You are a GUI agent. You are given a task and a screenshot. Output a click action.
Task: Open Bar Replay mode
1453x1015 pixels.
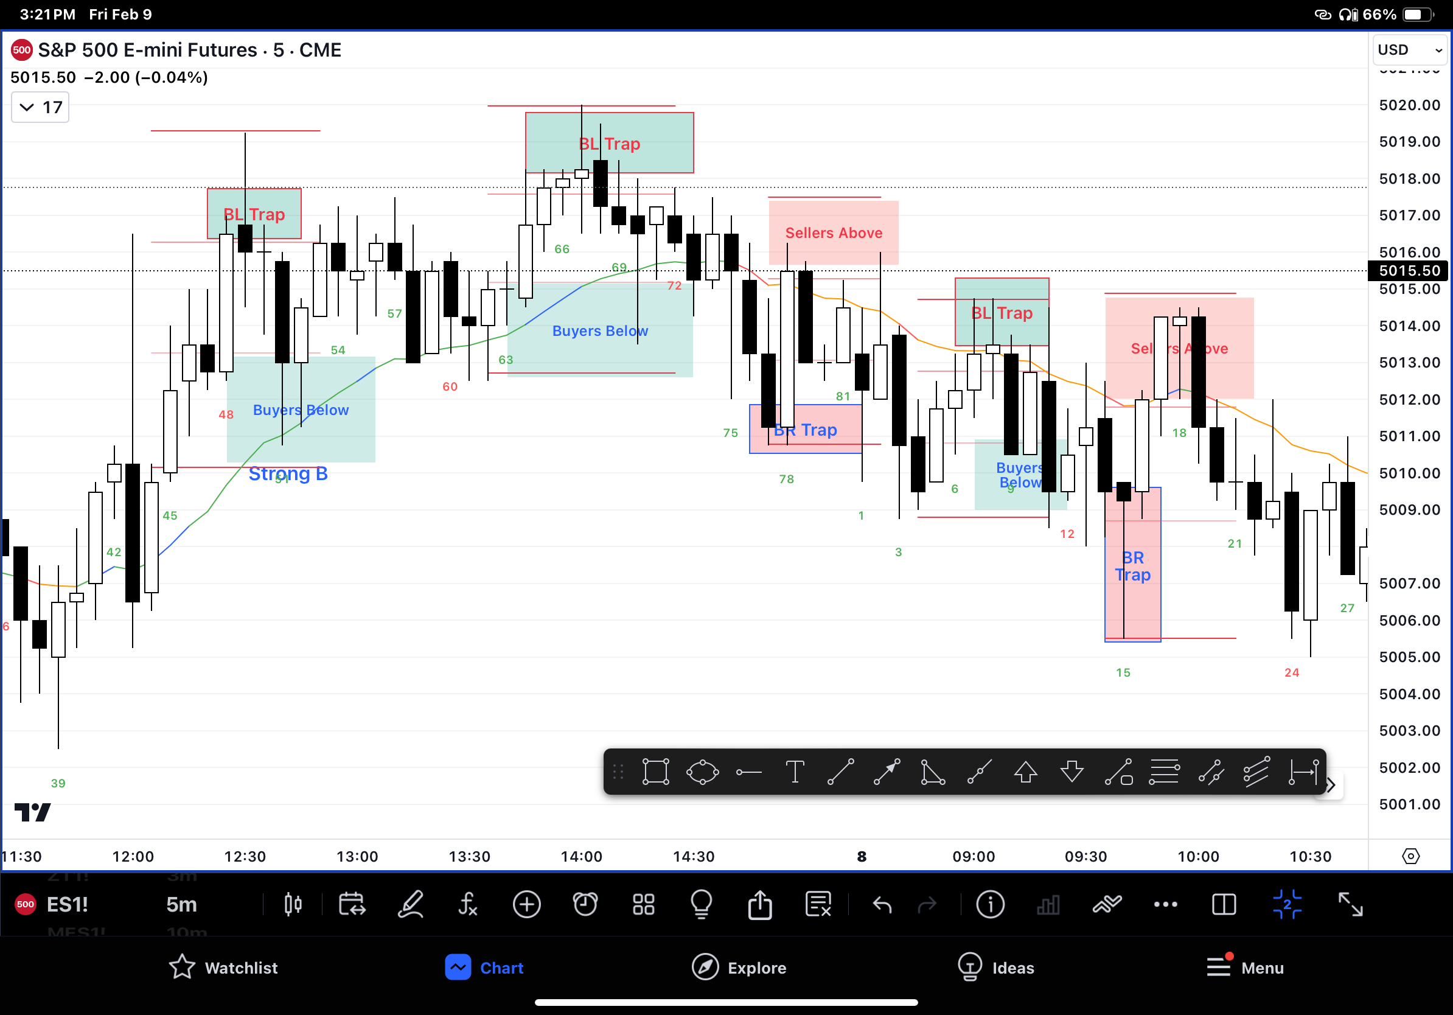pyautogui.click(x=352, y=905)
